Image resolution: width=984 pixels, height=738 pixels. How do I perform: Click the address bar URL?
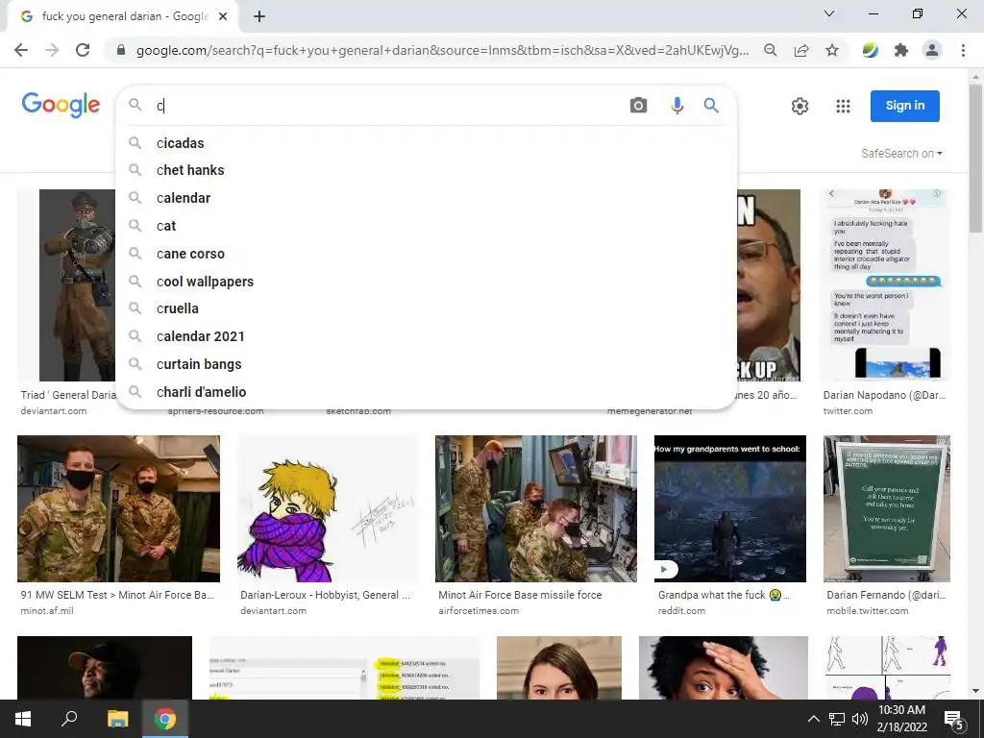tap(442, 50)
